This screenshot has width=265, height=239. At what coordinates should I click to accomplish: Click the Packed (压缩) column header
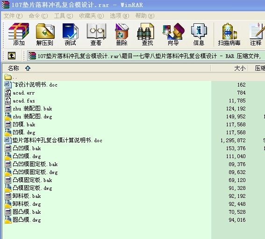[x=257, y=68]
